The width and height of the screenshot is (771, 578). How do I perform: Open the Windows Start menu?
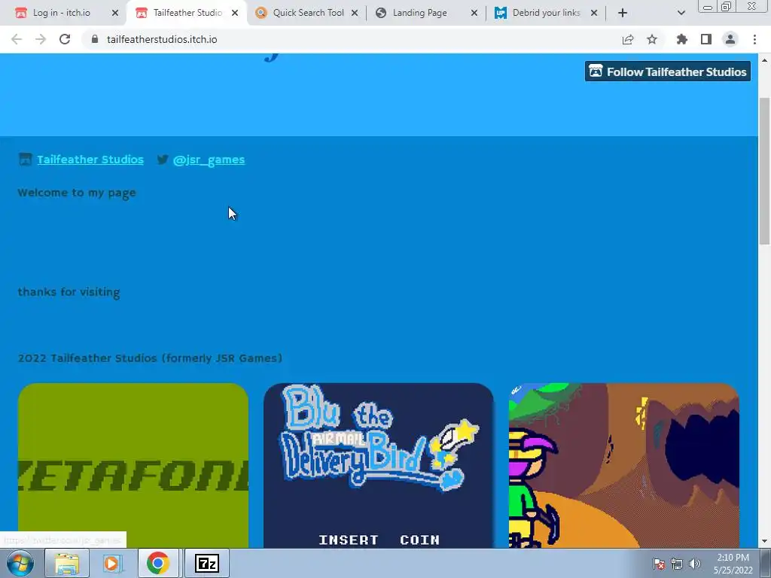[x=20, y=563]
